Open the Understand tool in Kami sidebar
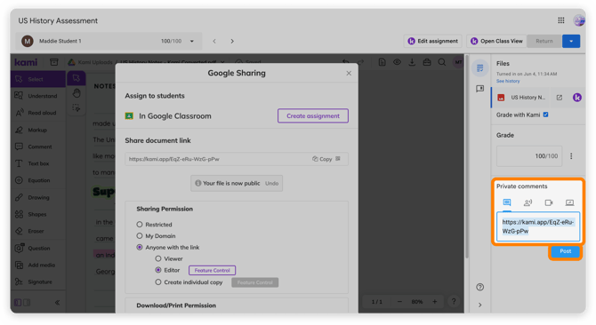Screen dimensions: 596x325 (x=37, y=96)
